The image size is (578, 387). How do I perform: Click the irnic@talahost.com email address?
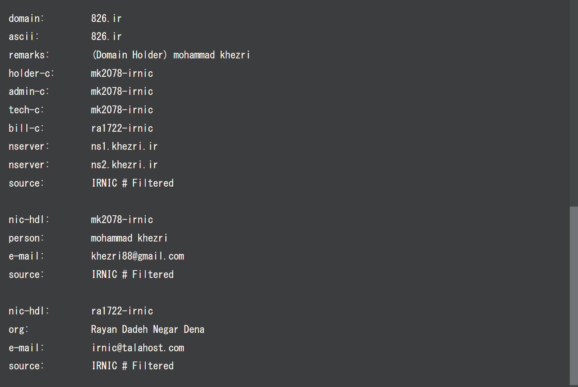(x=137, y=348)
